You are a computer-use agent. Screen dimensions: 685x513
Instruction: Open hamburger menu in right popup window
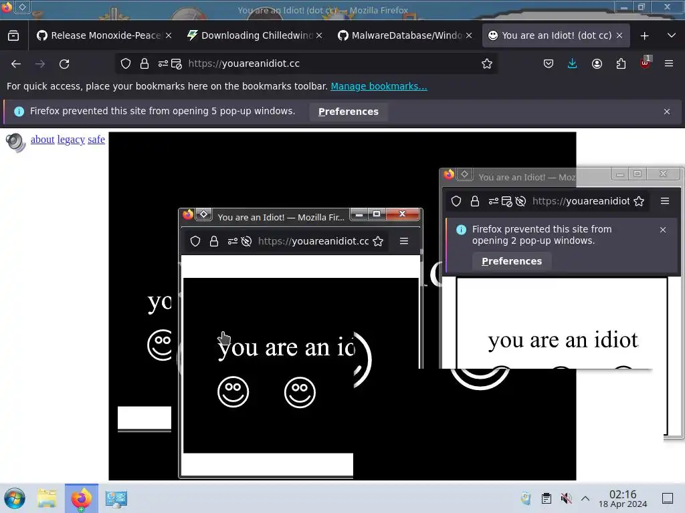[665, 201]
